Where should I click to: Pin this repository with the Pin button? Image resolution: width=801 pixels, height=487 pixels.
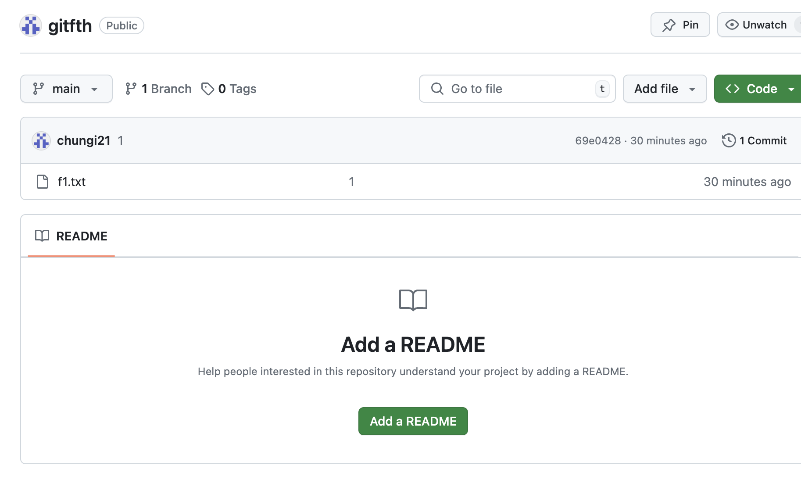[x=680, y=25]
